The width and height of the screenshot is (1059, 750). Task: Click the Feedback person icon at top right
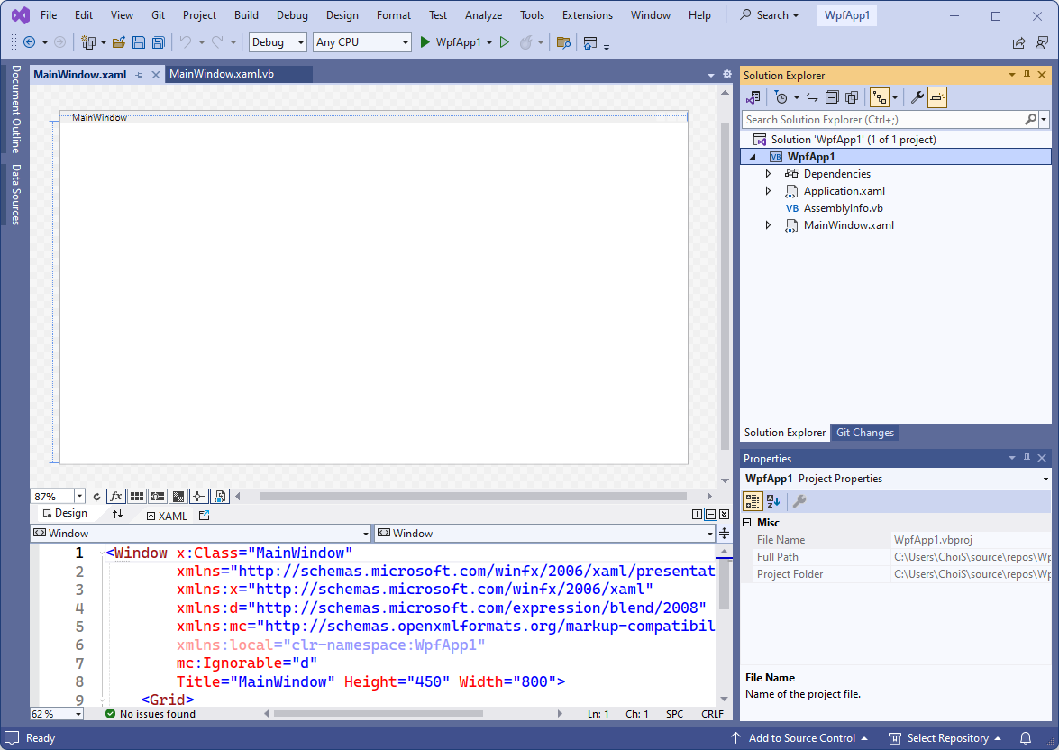(x=1042, y=42)
